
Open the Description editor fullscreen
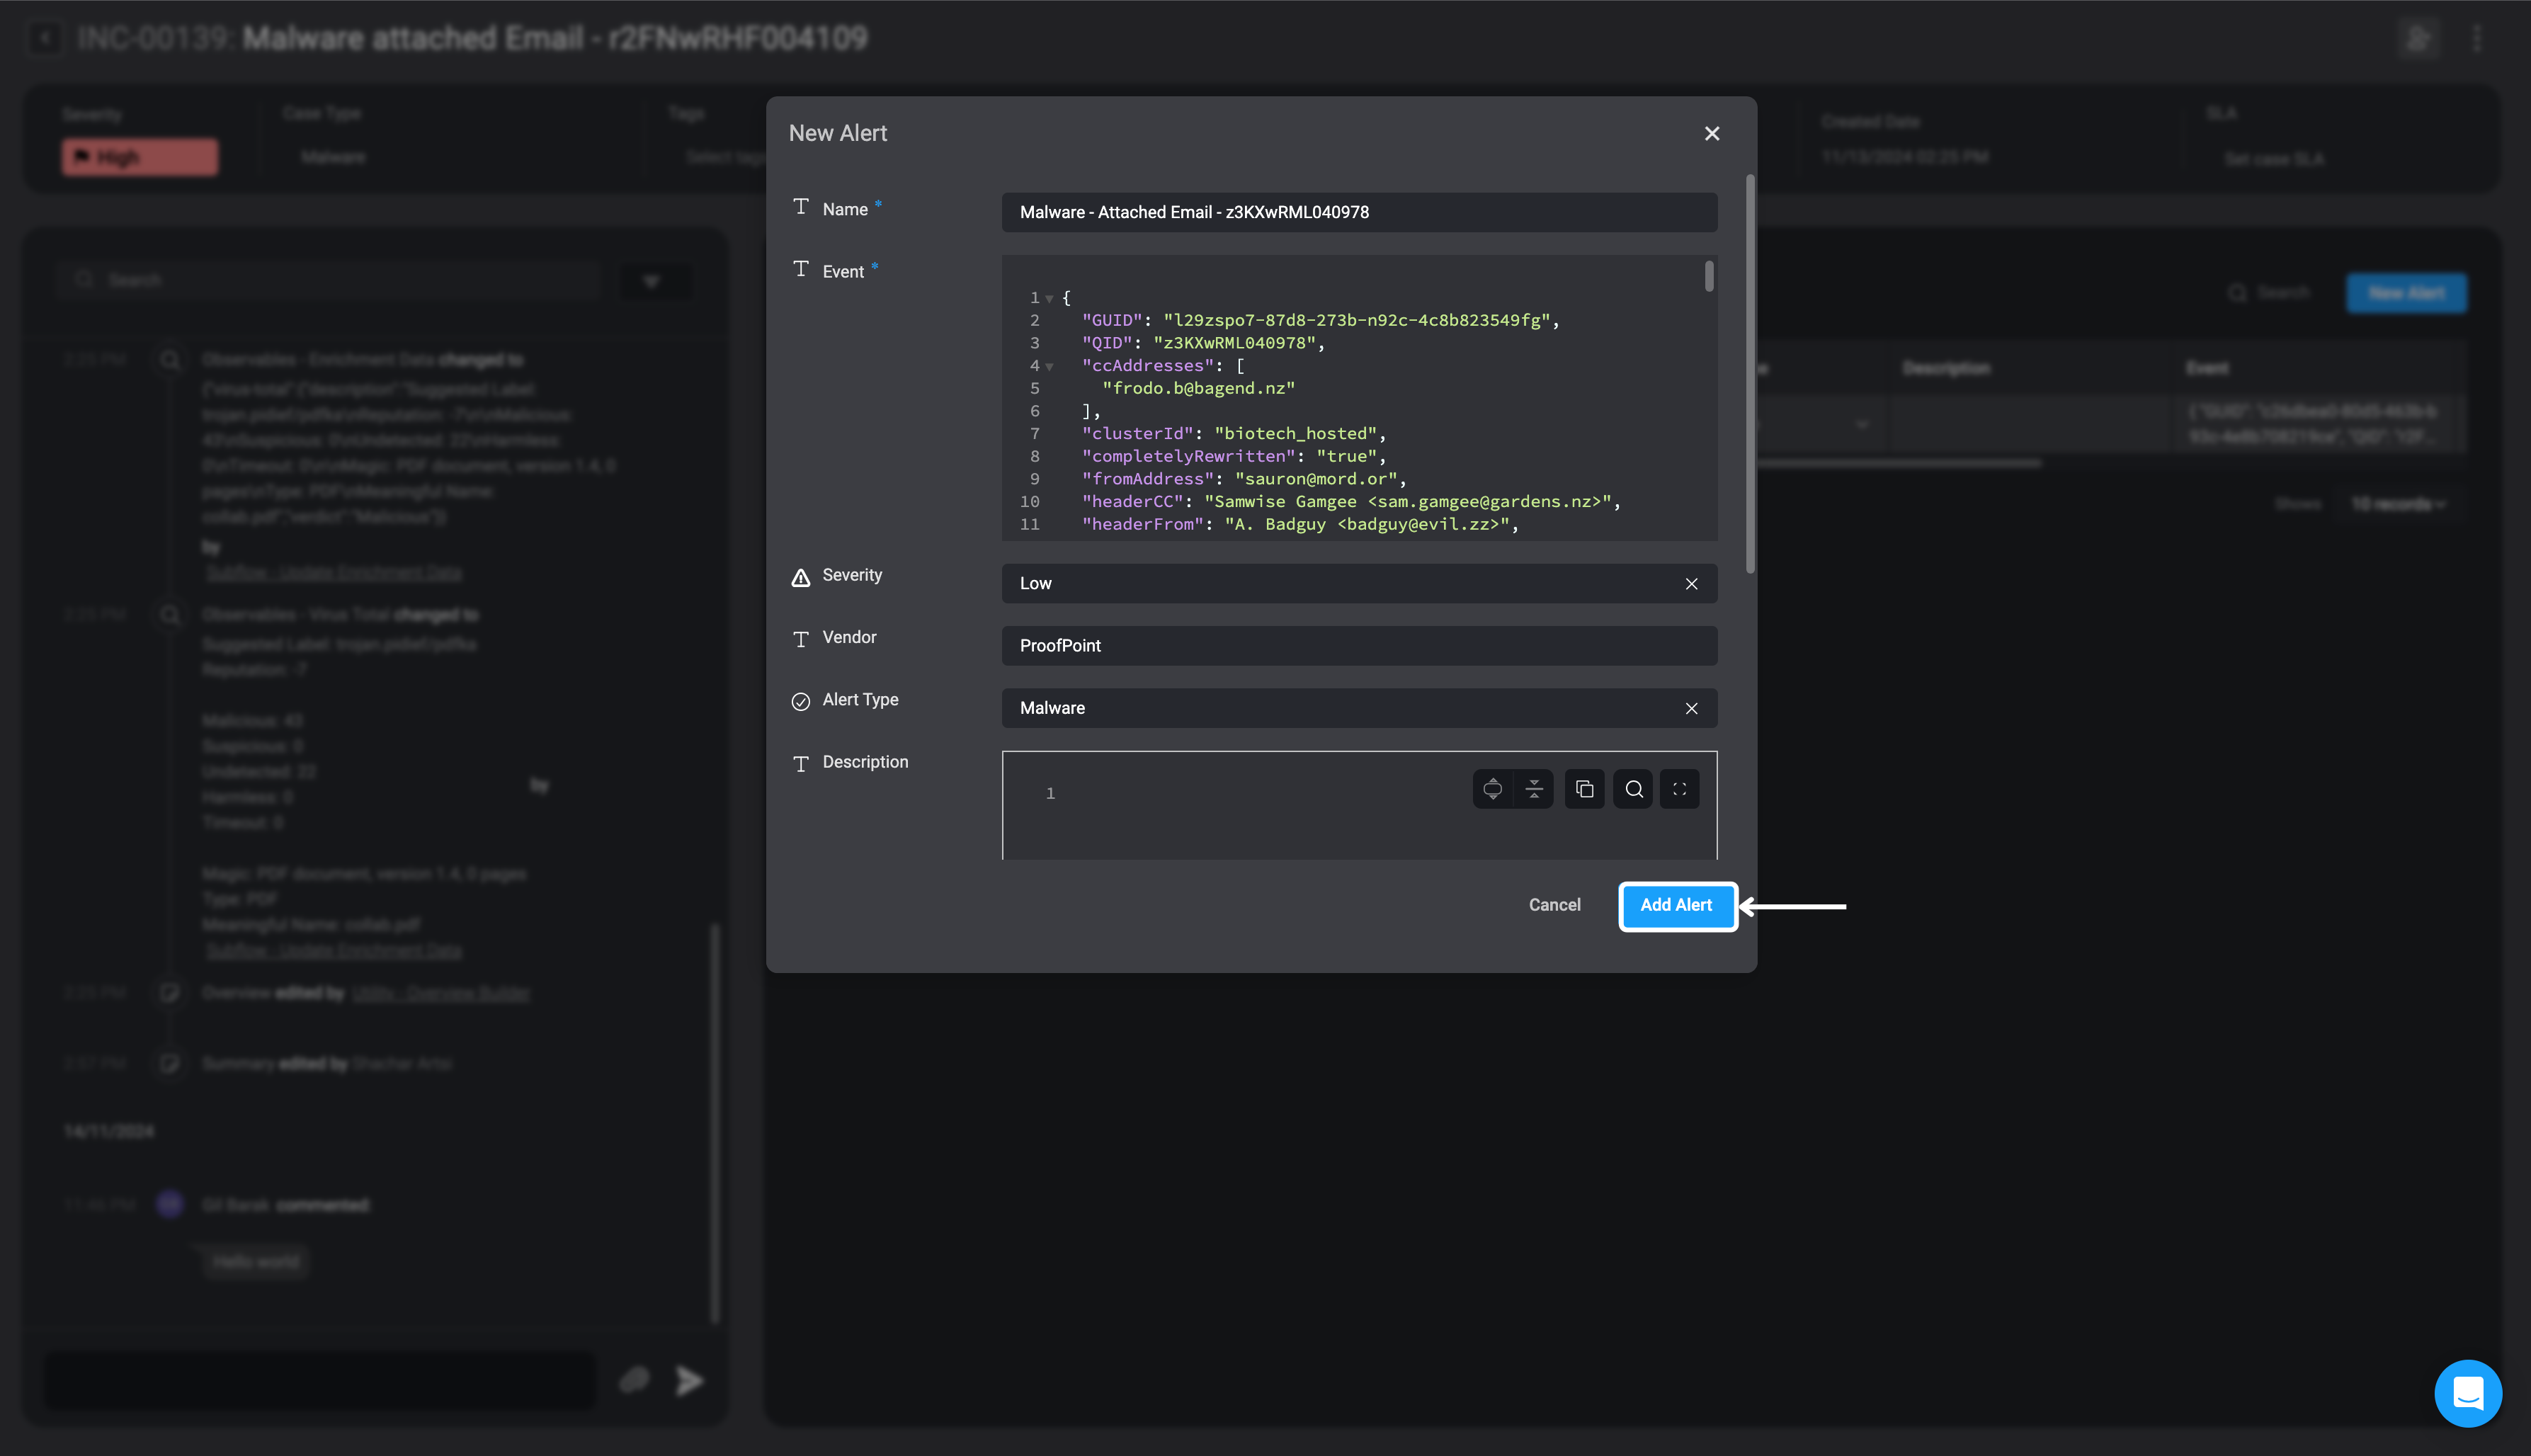click(1680, 789)
